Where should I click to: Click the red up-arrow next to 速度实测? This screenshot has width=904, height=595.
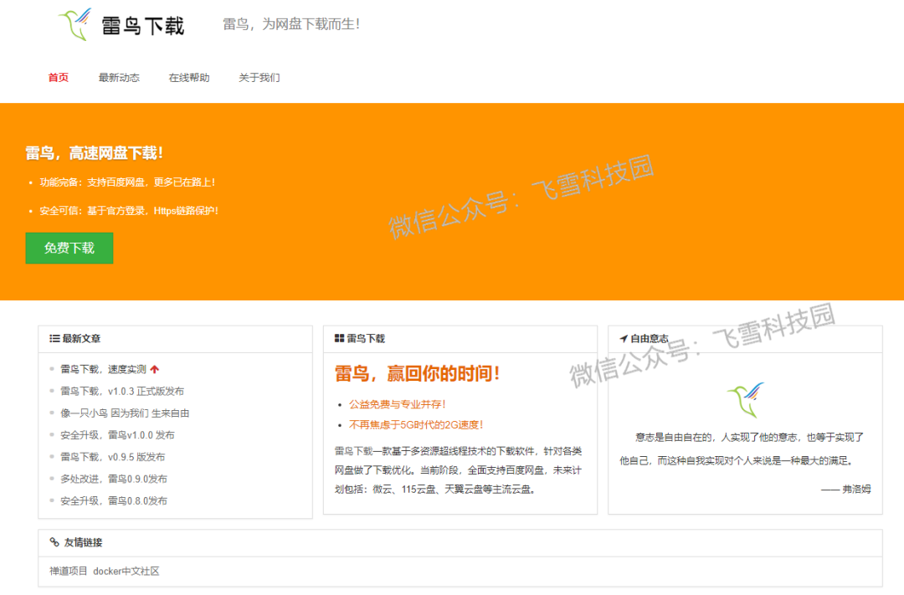click(155, 369)
